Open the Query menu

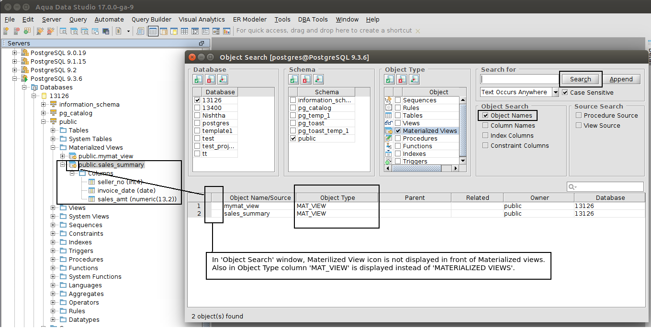pos(78,20)
